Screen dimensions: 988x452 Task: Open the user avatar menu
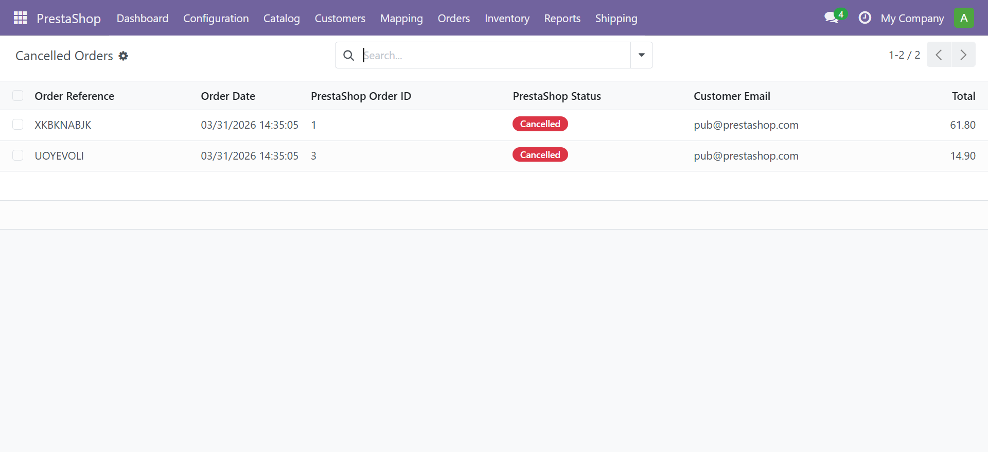tap(963, 18)
